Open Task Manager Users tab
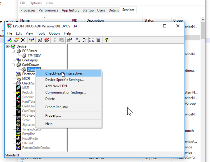The width and height of the screenshot is (210, 162). [101, 10]
